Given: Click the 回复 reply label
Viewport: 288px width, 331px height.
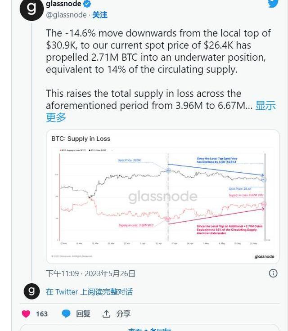Looking at the screenshot, I should 83,314.
